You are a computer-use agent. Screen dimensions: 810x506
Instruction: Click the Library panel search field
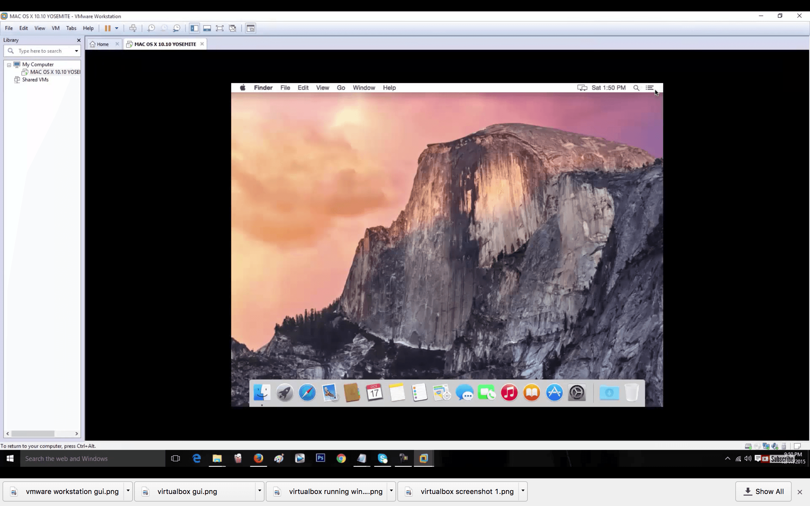(x=42, y=51)
